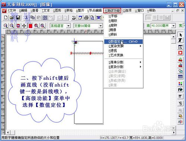Click the first red cherries icon
This screenshot has width=186, height=141.
[x=180, y=60]
